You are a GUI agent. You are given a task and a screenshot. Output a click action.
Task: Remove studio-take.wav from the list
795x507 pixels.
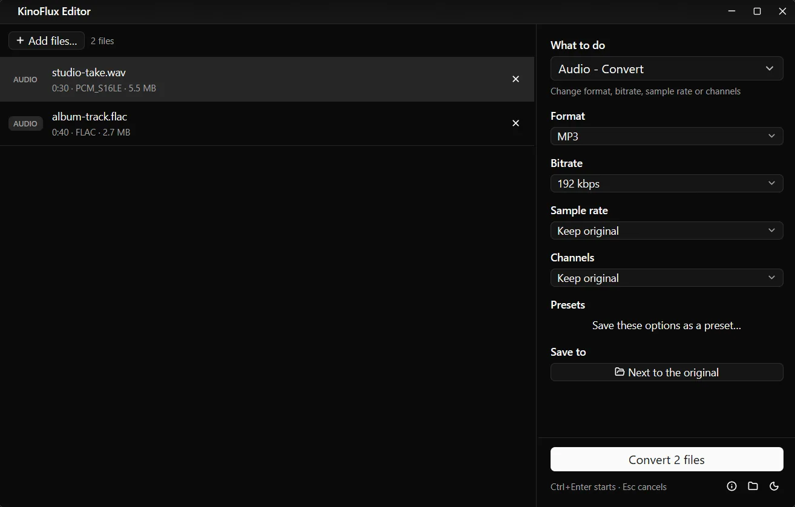(x=515, y=79)
